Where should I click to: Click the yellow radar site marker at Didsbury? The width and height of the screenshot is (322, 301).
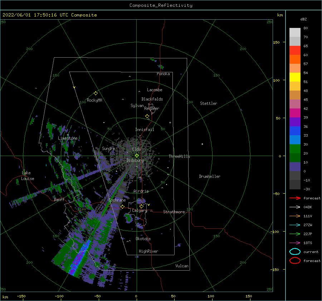pos(137,156)
